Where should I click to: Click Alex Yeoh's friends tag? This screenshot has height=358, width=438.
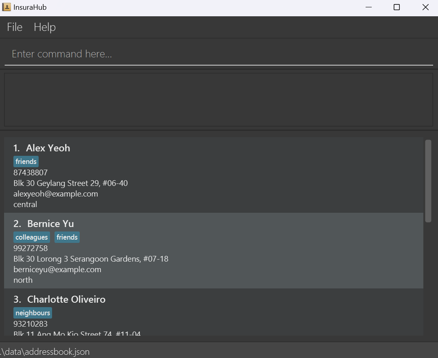point(26,162)
